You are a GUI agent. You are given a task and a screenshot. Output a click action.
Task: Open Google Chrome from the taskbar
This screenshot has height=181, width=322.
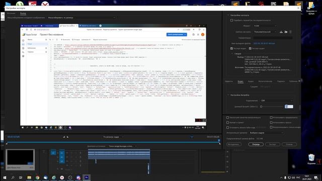[x=37, y=177]
